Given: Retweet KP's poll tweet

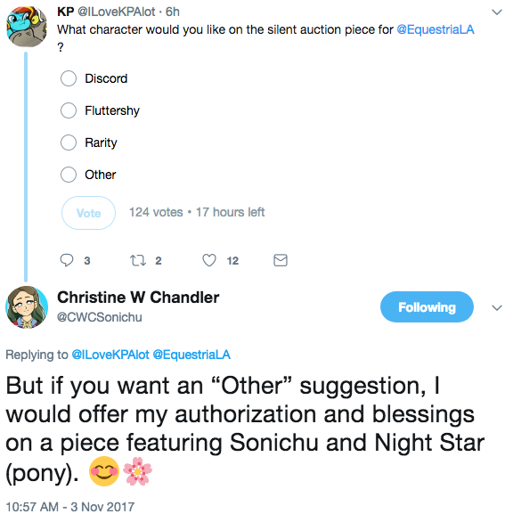Looking at the screenshot, I should (x=138, y=261).
